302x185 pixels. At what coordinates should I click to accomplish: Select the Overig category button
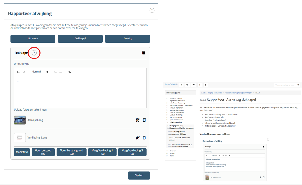point(127,39)
